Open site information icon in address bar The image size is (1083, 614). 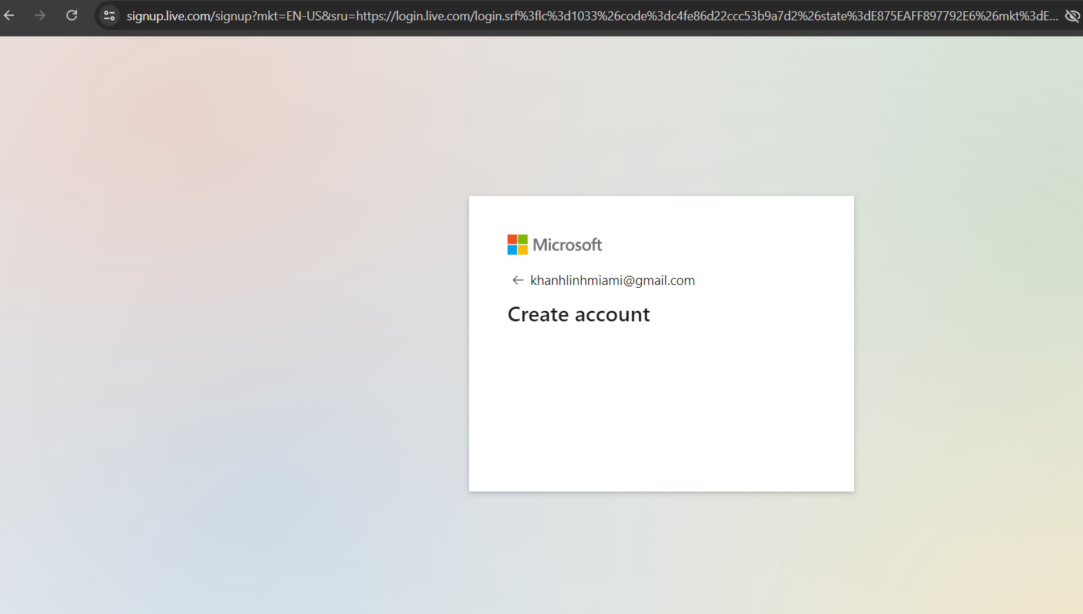click(x=109, y=15)
